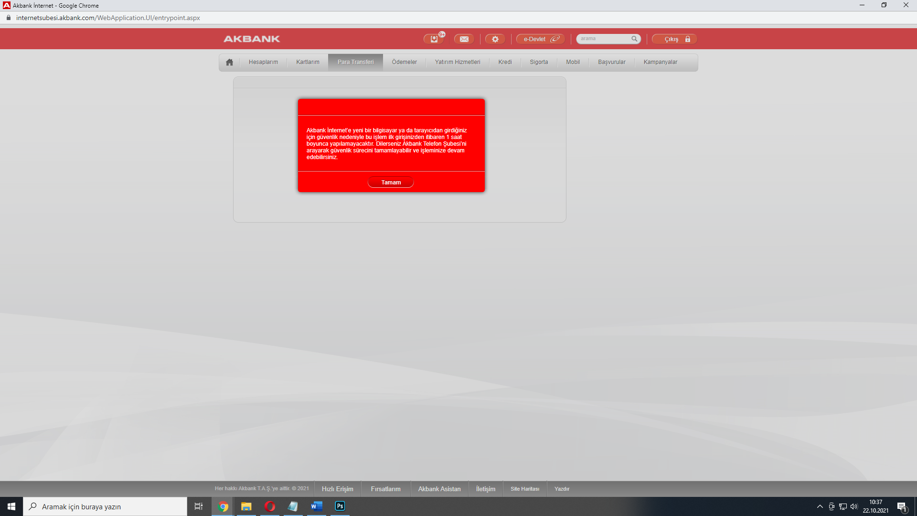The image size is (917, 516).
Task: Select the Para Transferi tab
Action: [355, 62]
